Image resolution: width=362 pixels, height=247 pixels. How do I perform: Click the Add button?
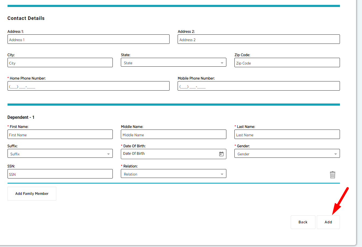328,222
